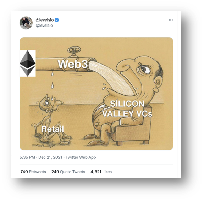View the 249 Quote Tweets list
Image resolution: width=204 pixels, height=201 pixels.
click(68, 172)
